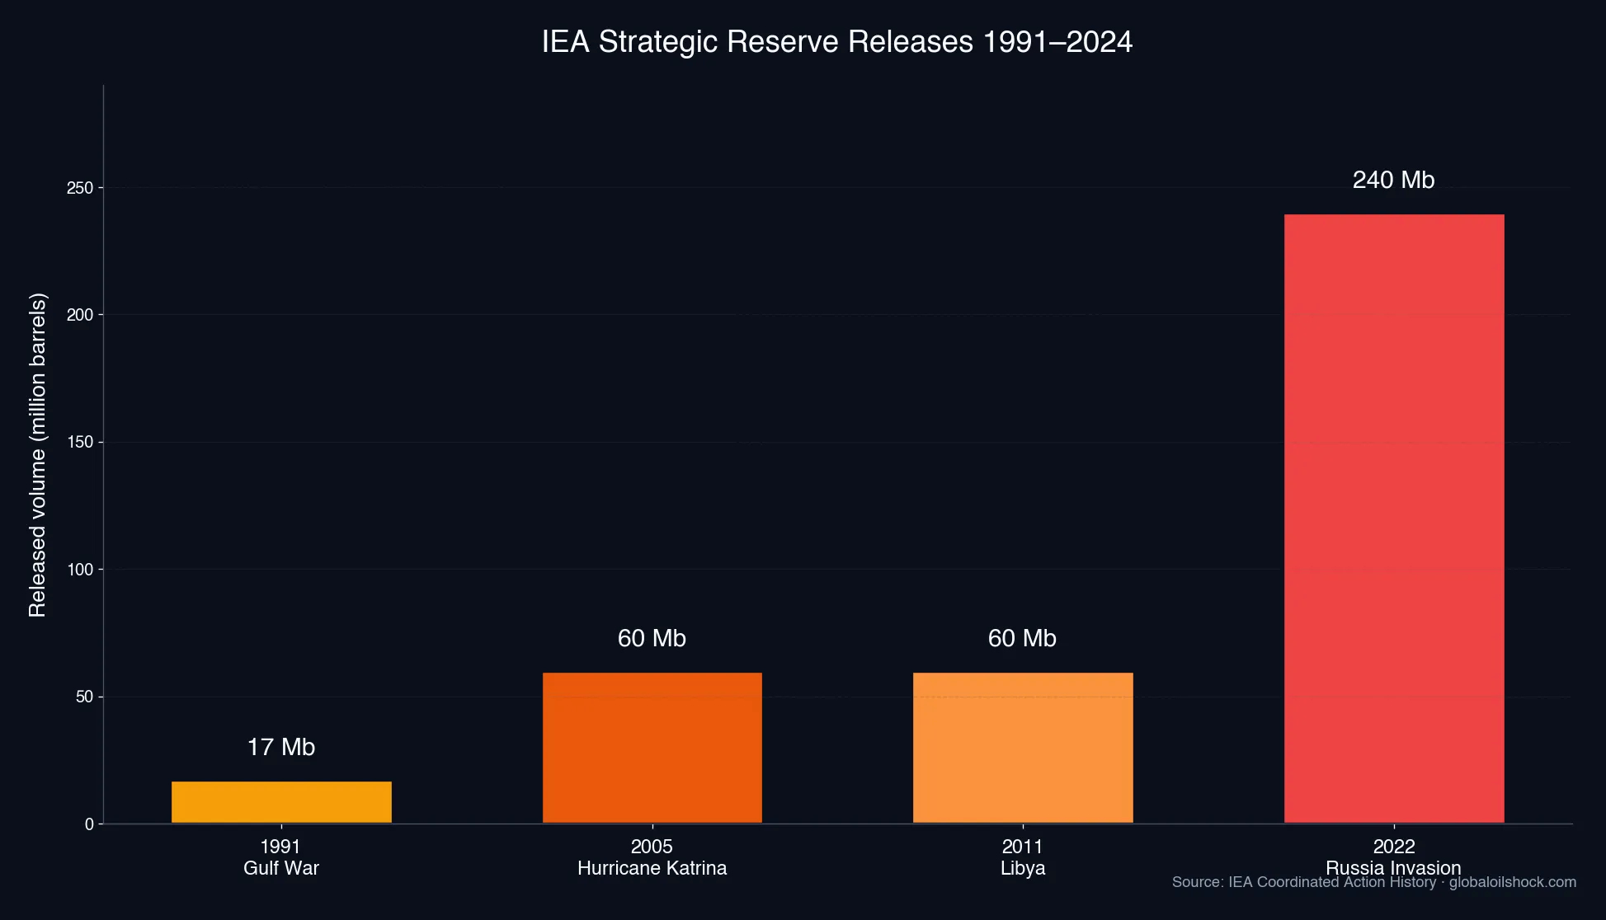
Task: Click the 60 Mb label above Libya bar
Action: coord(1022,638)
